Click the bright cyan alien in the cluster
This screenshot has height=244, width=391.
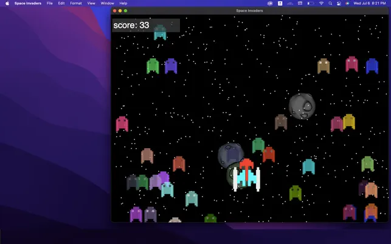pyautogui.click(x=167, y=189)
